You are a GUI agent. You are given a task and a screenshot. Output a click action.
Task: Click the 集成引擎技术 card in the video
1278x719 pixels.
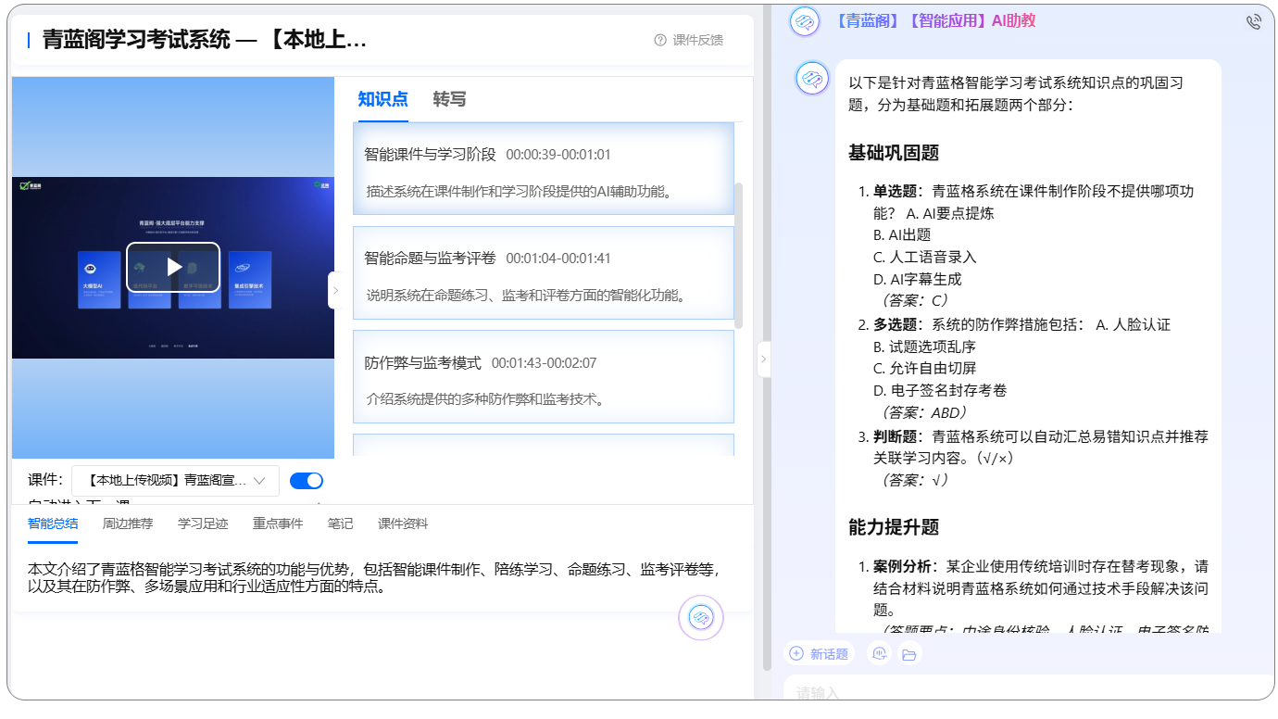point(250,279)
